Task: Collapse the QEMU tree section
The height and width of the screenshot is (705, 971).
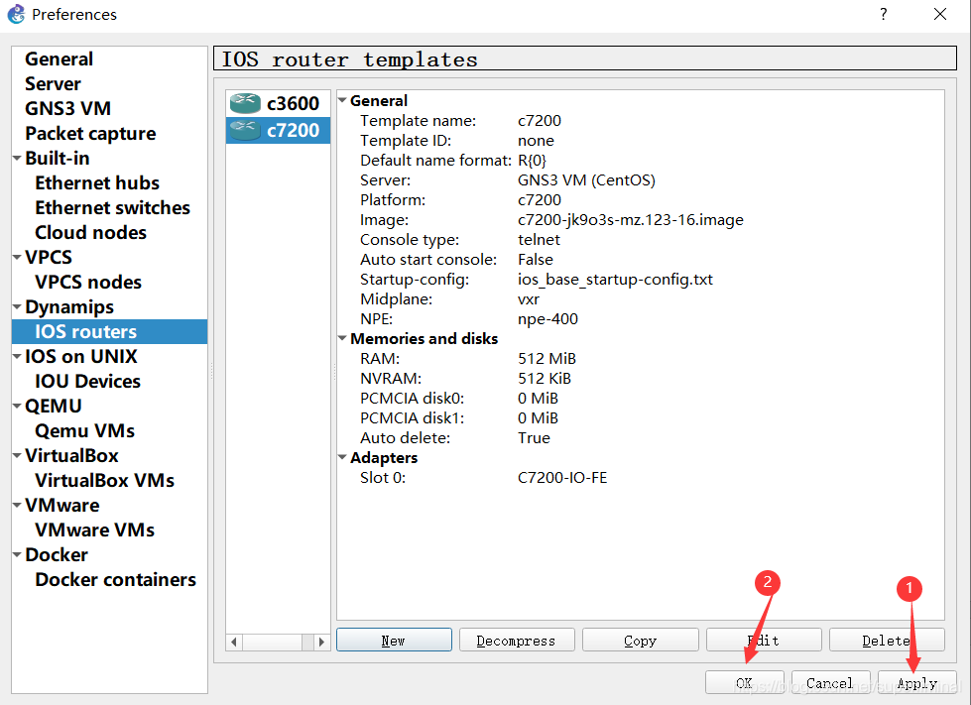Action: click(x=17, y=406)
